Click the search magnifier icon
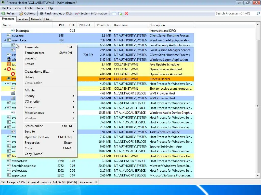This screenshot has width=261, height=195. point(258,13)
